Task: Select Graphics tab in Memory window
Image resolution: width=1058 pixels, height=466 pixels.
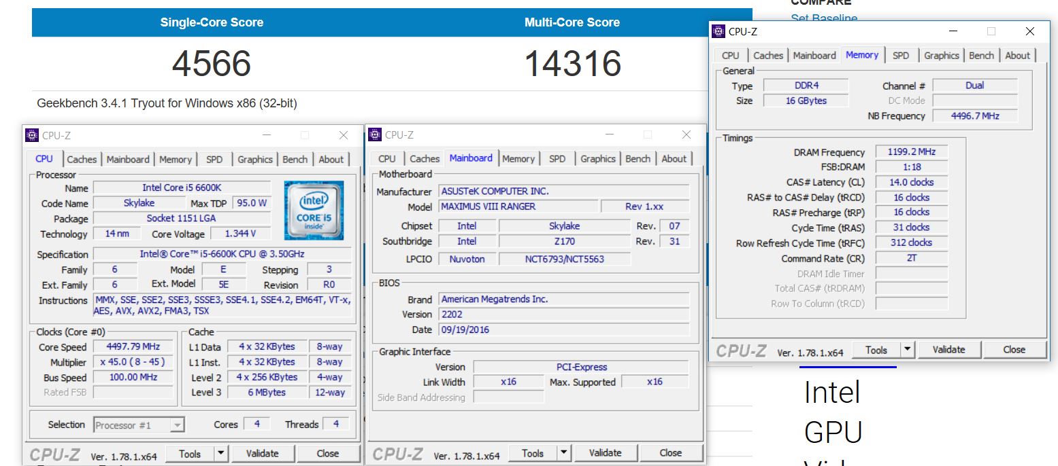Action: [x=942, y=56]
